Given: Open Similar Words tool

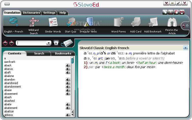Looking at the screenshot, I should pyautogui.click(x=53, y=22).
